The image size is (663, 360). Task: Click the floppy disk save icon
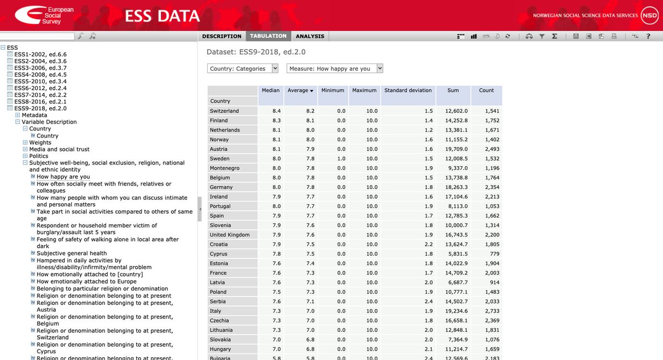click(576, 36)
